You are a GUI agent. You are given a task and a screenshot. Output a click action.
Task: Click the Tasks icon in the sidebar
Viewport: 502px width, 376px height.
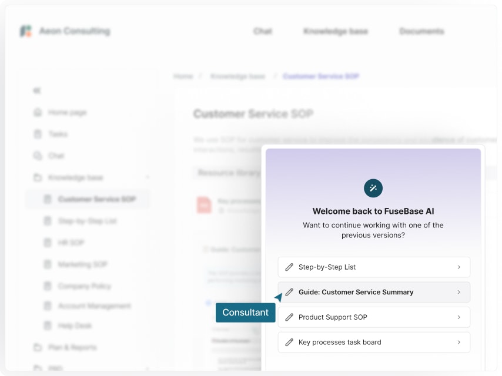coord(38,134)
